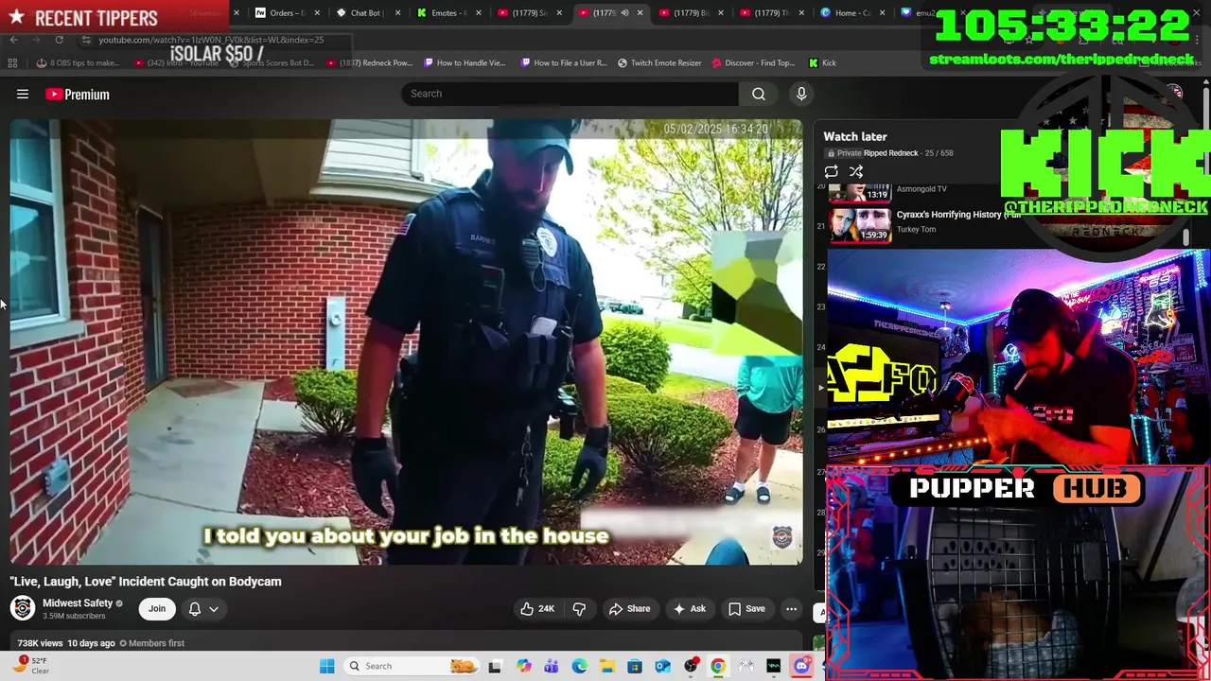Open Midwest Safety channel name link
The image size is (1211, 681).
(x=78, y=602)
